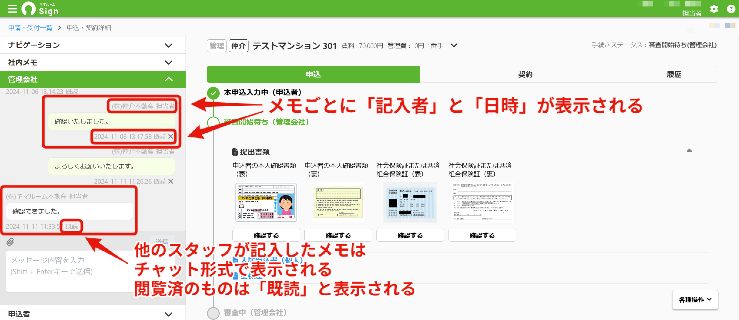The width and height of the screenshot is (739, 320).
Task: Open the hamburger menu
Action: 12,9
